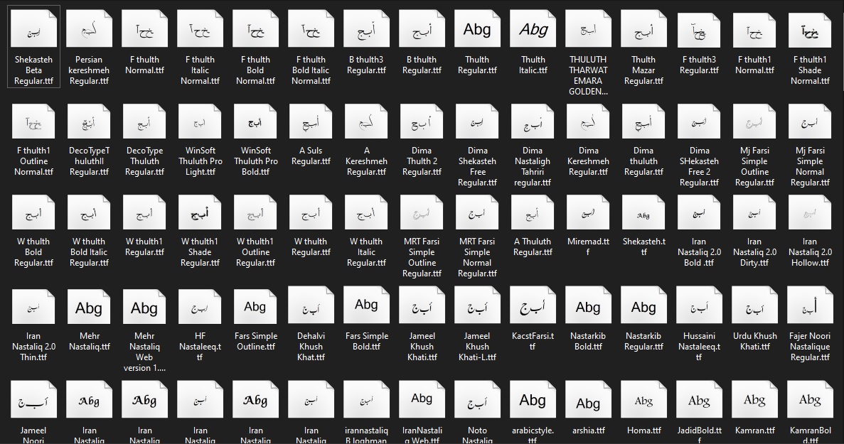Select Hussaini Nastaleeq.ttf font file
Viewport: 844px width, 444px height.
coord(699,307)
